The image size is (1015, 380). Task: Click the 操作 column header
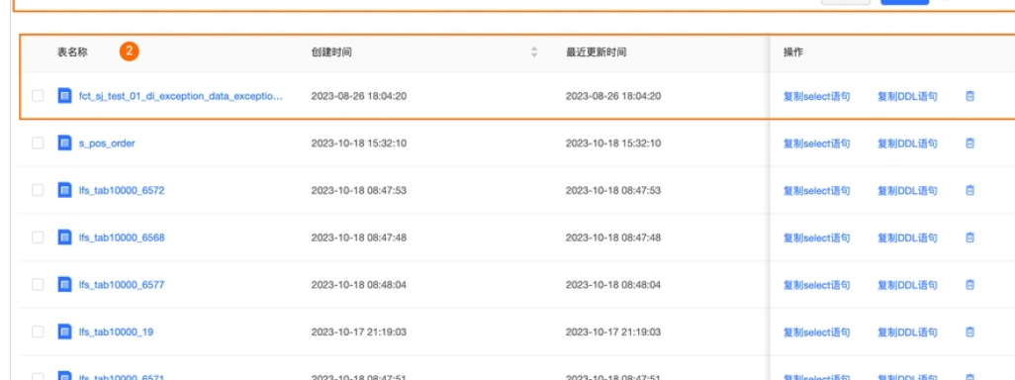pos(793,52)
